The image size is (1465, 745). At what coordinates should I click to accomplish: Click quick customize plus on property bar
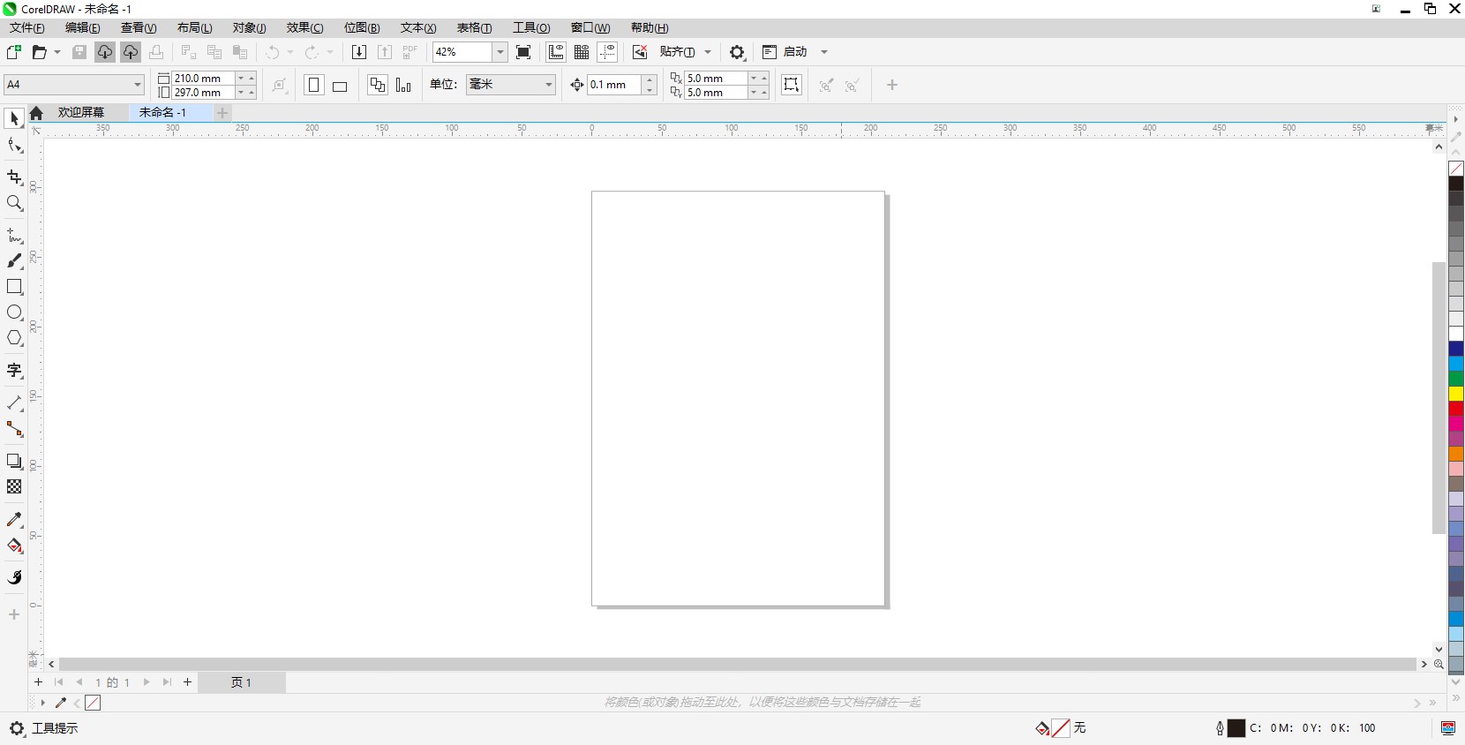coord(892,85)
